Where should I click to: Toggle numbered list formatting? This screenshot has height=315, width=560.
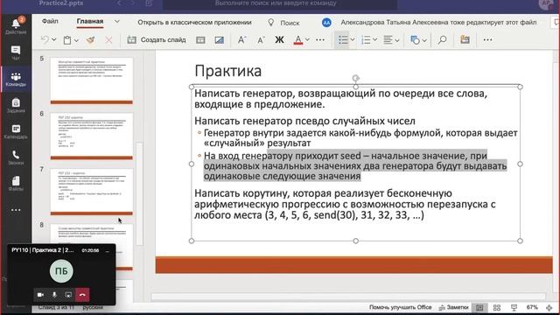coord(366,39)
